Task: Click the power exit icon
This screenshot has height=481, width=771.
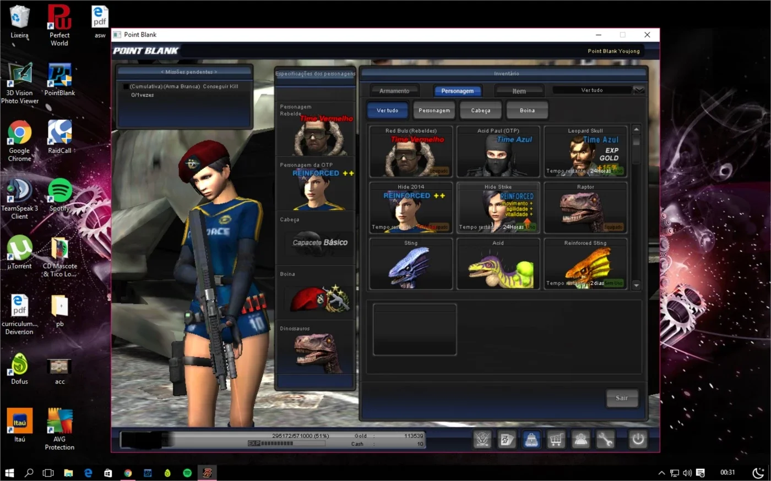Action: [x=638, y=439]
